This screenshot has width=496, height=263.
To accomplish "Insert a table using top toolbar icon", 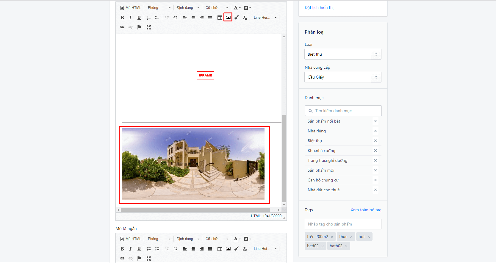I will click(x=220, y=18).
